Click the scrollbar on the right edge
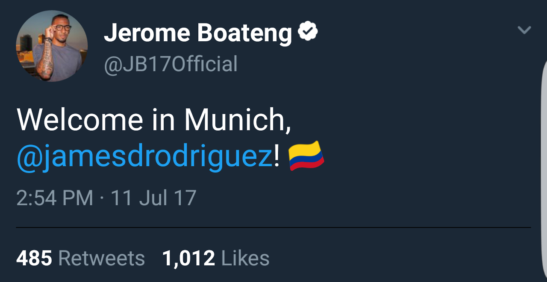The height and width of the screenshot is (282, 547). tap(544, 170)
